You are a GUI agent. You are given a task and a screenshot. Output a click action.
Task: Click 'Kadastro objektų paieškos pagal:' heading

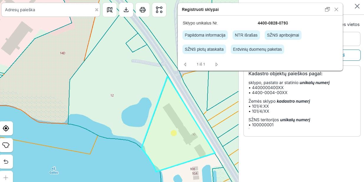coord(285,74)
